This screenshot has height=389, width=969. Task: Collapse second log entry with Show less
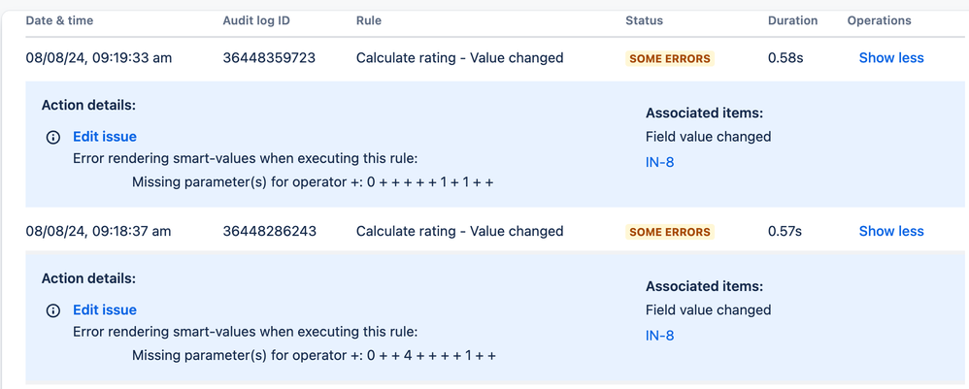891,232
